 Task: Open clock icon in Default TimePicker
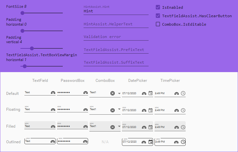pyautogui.click(x=183, y=93)
